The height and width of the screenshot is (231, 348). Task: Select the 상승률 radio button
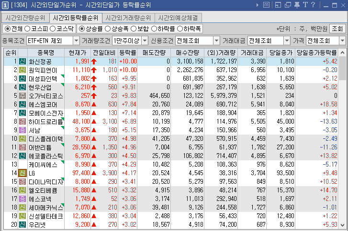click(x=82, y=29)
